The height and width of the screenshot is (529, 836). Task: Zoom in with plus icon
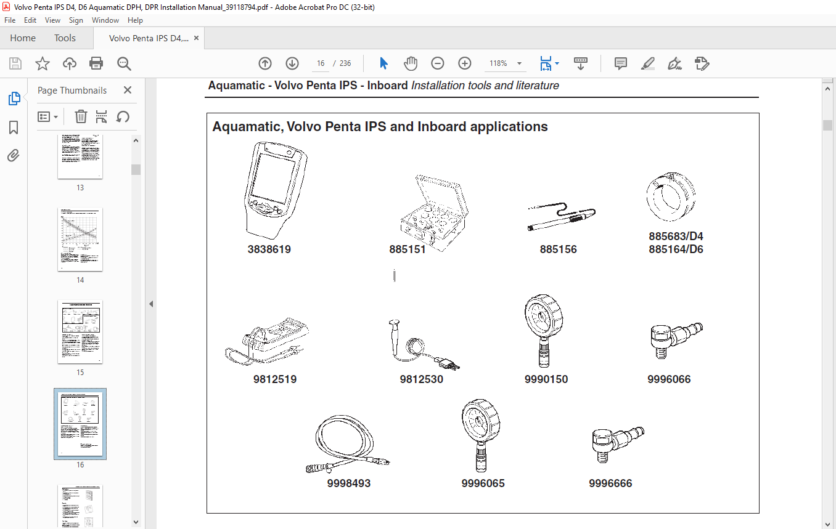(465, 63)
